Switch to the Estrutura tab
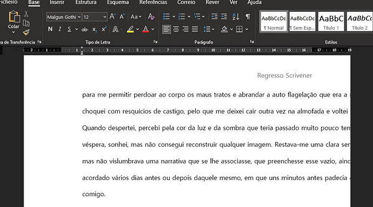 point(86,2)
